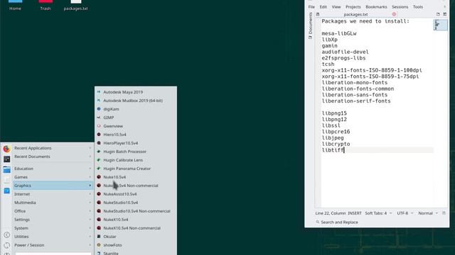Open Kate Projects menu
455x255 pixels.
point(353,6)
